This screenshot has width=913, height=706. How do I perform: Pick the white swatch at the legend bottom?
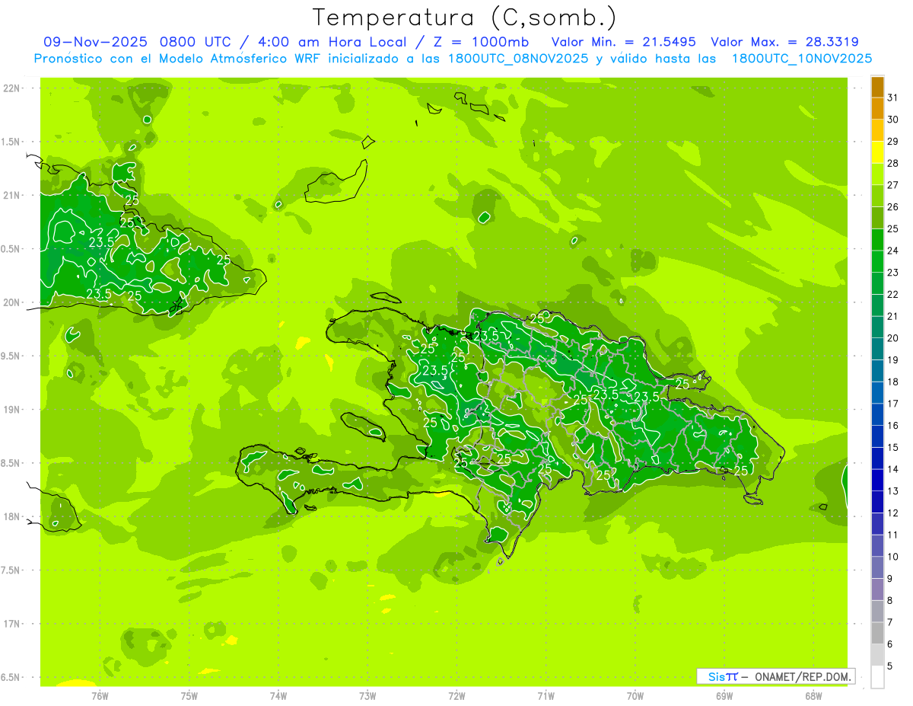877,677
